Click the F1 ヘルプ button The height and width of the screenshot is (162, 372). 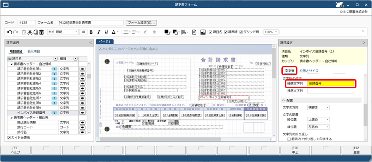click(x=16, y=150)
